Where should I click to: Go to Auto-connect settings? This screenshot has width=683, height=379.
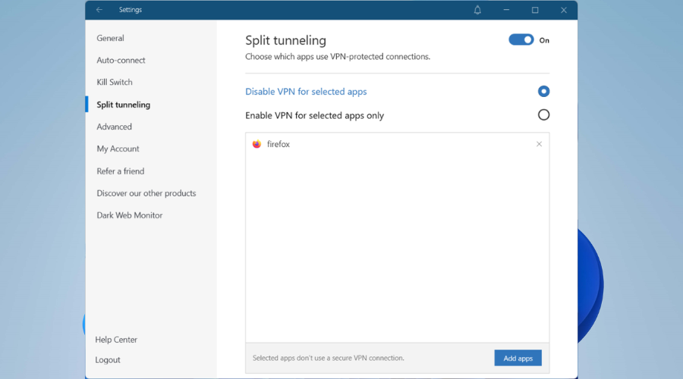pyautogui.click(x=121, y=60)
